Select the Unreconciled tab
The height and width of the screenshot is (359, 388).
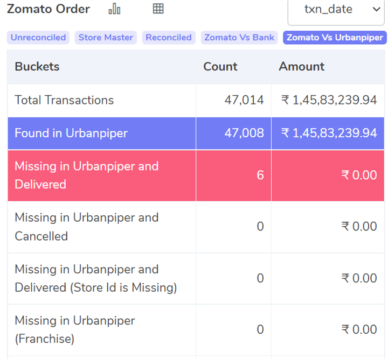pyautogui.click(x=38, y=38)
